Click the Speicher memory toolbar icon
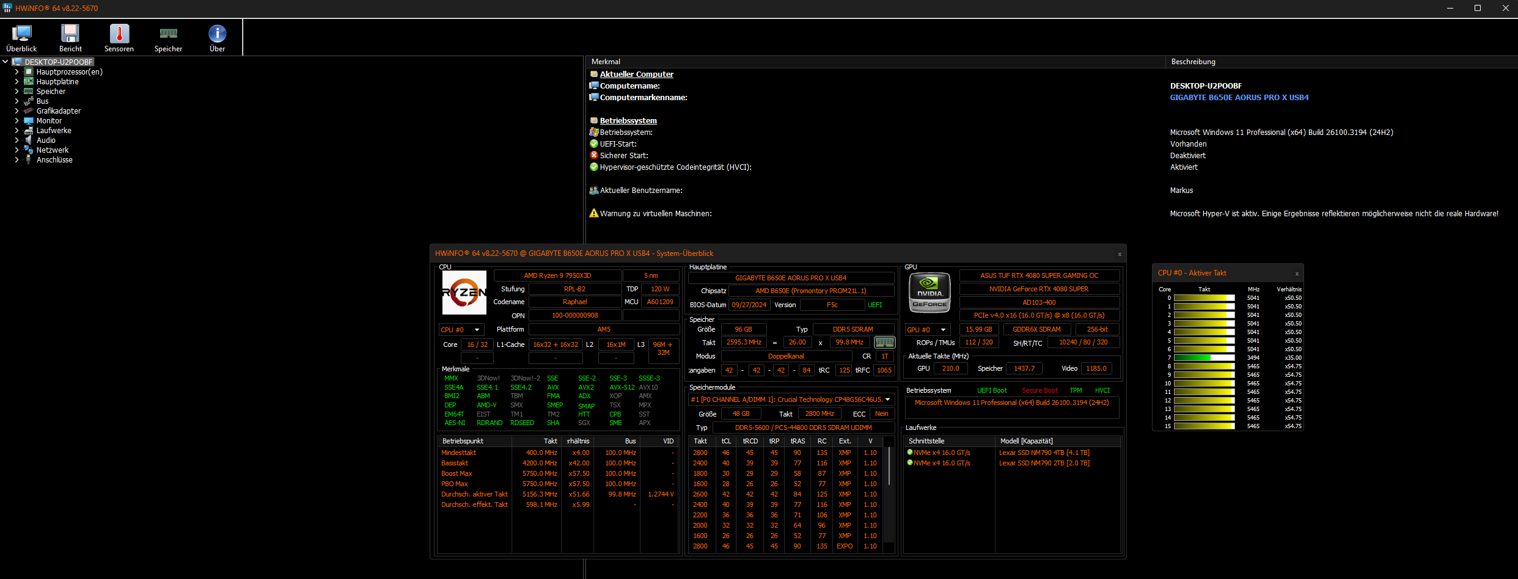 (x=168, y=34)
